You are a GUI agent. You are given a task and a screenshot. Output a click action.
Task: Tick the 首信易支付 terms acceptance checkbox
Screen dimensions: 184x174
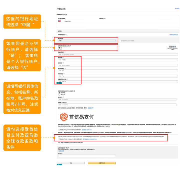coord(59,130)
